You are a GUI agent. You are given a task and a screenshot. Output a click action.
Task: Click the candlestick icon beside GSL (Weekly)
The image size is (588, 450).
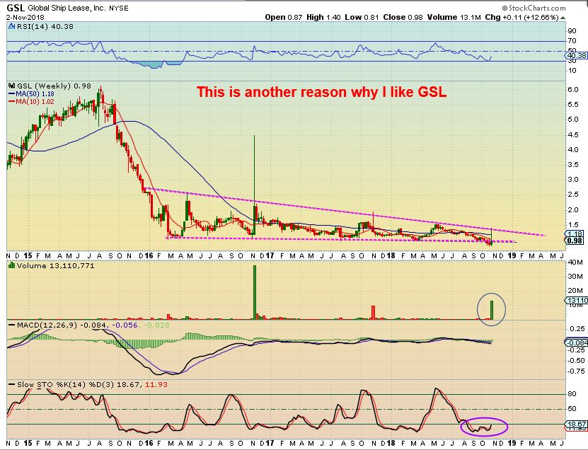[x=11, y=86]
